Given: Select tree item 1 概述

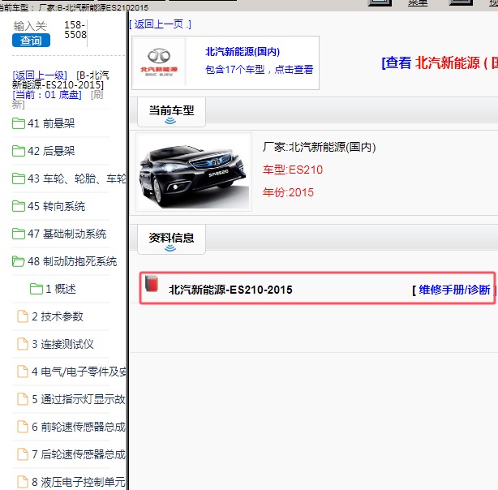Looking at the screenshot, I should point(61,289).
